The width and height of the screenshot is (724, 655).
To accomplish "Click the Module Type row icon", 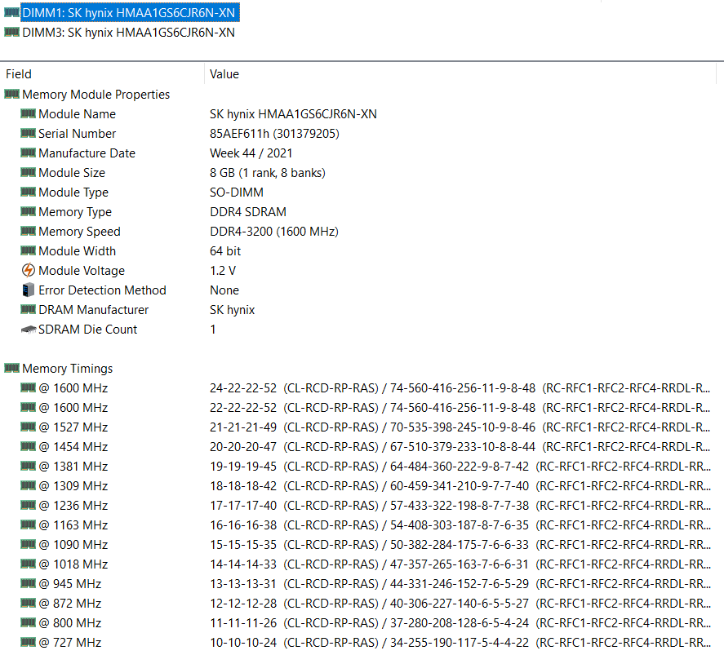I will [x=29, y=192].
